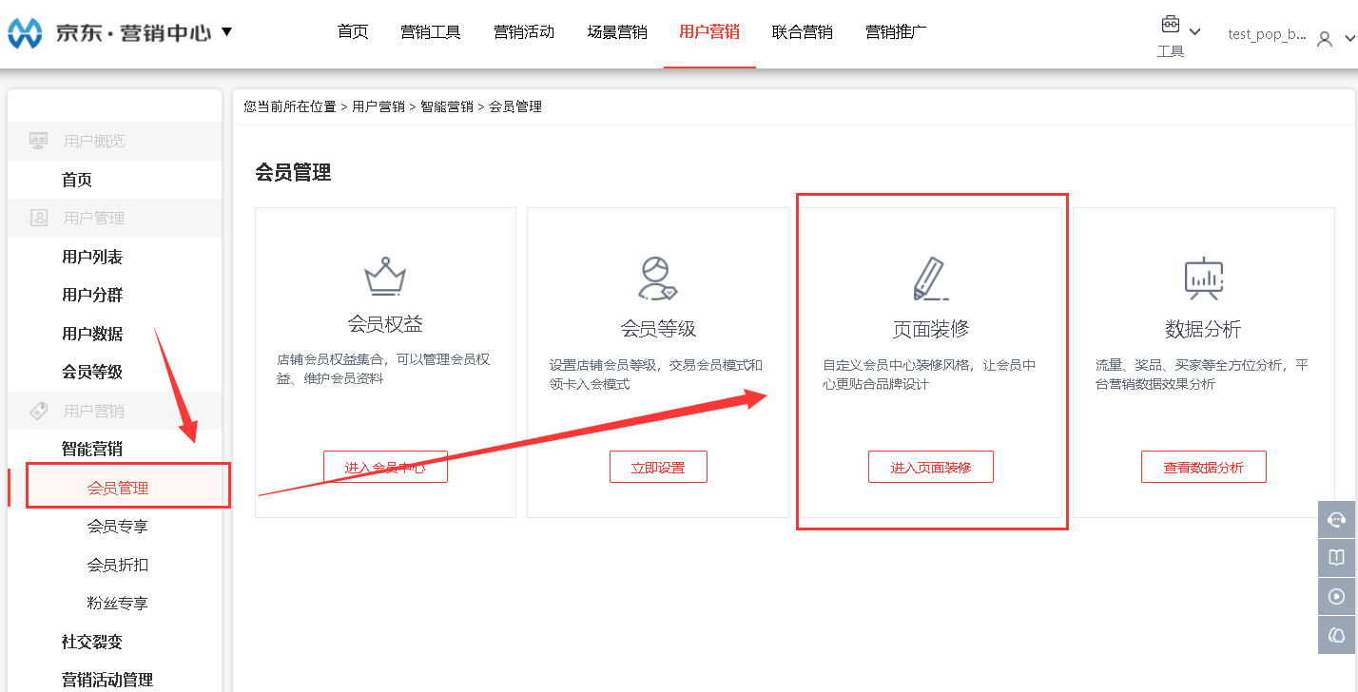Click the crown icon on 会员权益 card
The height and width of the screenshot is (692, 1358).
[x=385, y=276]
